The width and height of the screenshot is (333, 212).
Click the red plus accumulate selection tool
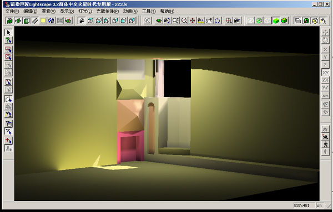point(8,141)
